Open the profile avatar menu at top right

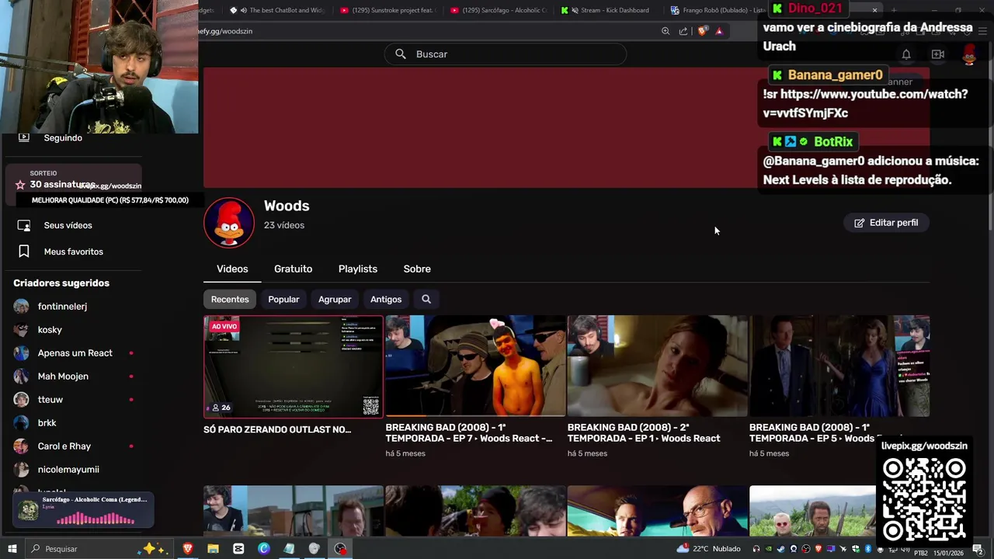coord(969,54)
